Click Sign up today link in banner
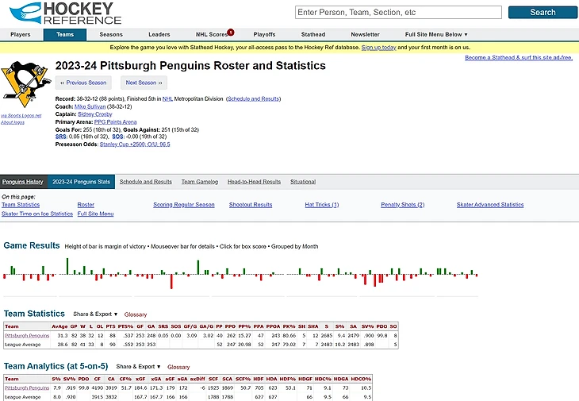 click(378, 48)
